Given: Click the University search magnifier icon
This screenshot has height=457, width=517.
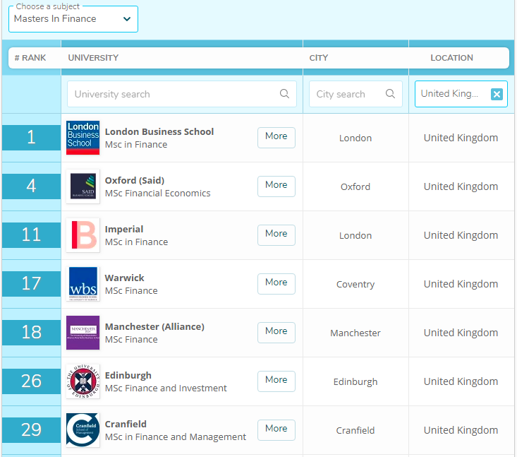Looking at the screenshot, I should click(x=284, y=94).
